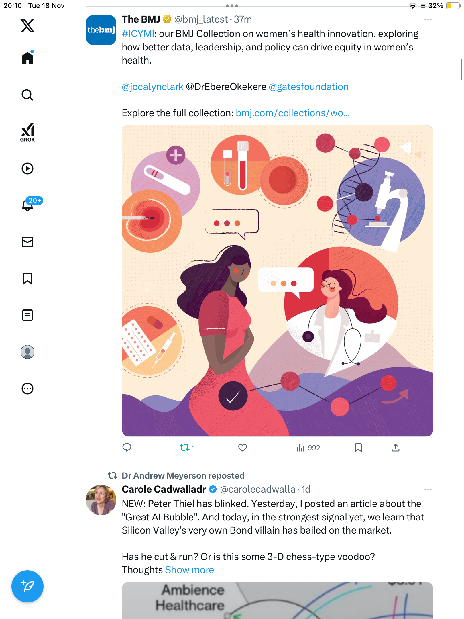Go to Home feed icon
The width and height of the screenshot is (464, 619).
tap(27, 58)
